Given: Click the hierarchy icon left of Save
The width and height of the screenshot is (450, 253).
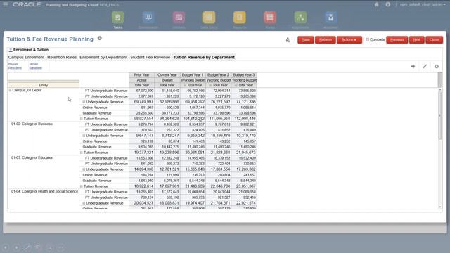Looking at the screenshot, I should pos(288,40).
